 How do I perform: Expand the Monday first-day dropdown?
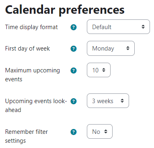coord(111,48)
